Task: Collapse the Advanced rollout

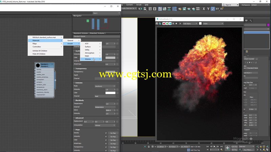Action: pos(79,118)
